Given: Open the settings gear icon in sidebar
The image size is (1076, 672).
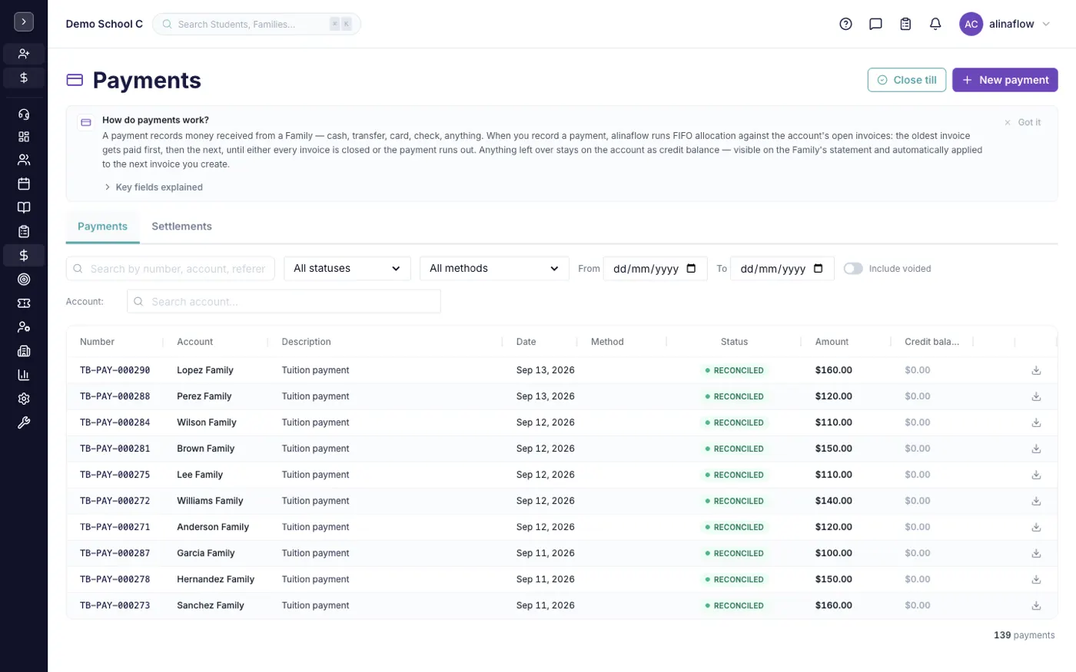Looking at the screenshot, I should [24, 399].
